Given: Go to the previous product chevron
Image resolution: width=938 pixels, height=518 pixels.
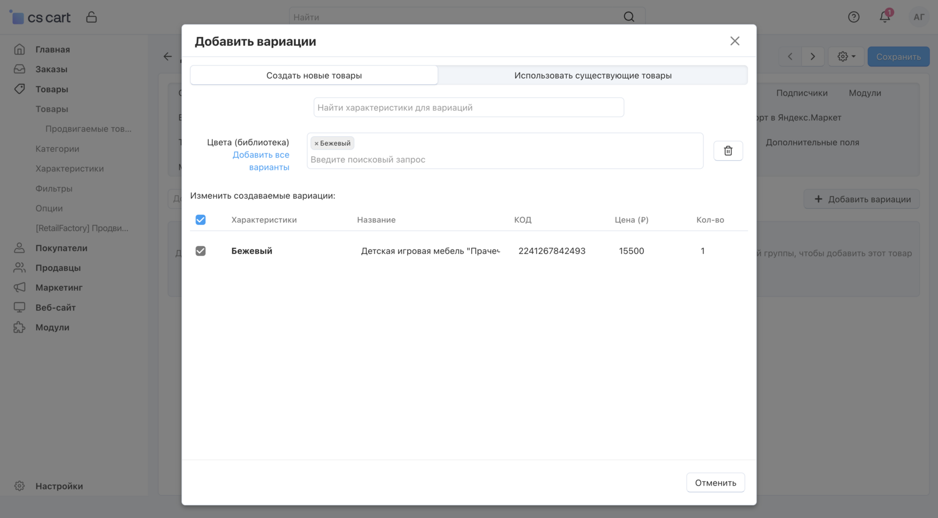Looking at the screenshot, I should coord(790,56).
